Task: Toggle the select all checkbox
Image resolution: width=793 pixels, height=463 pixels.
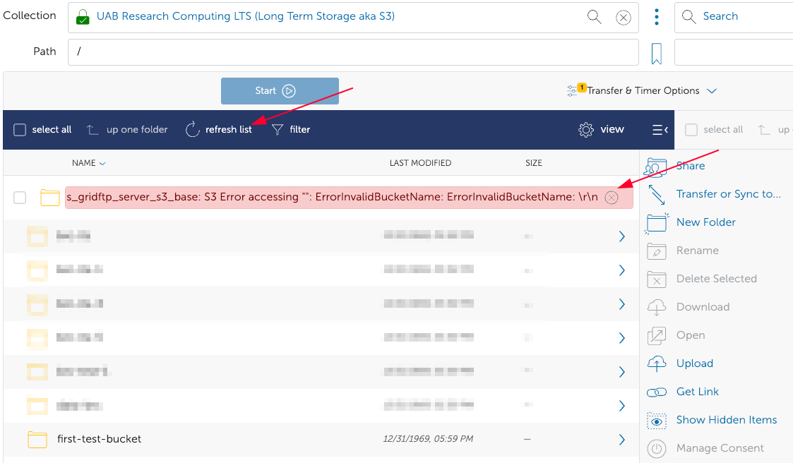Action: (x=20, y=130)
